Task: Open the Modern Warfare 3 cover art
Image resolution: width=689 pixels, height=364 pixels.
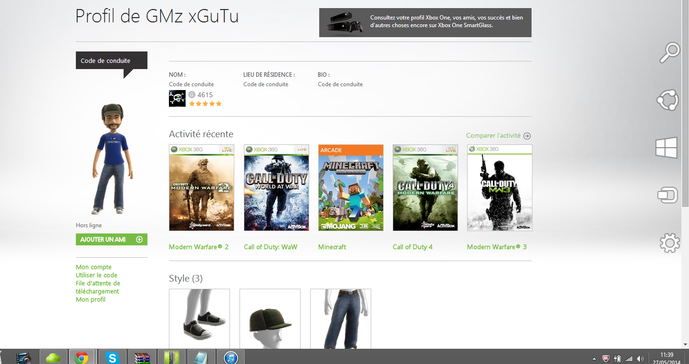Action: [x=500, y=188]
